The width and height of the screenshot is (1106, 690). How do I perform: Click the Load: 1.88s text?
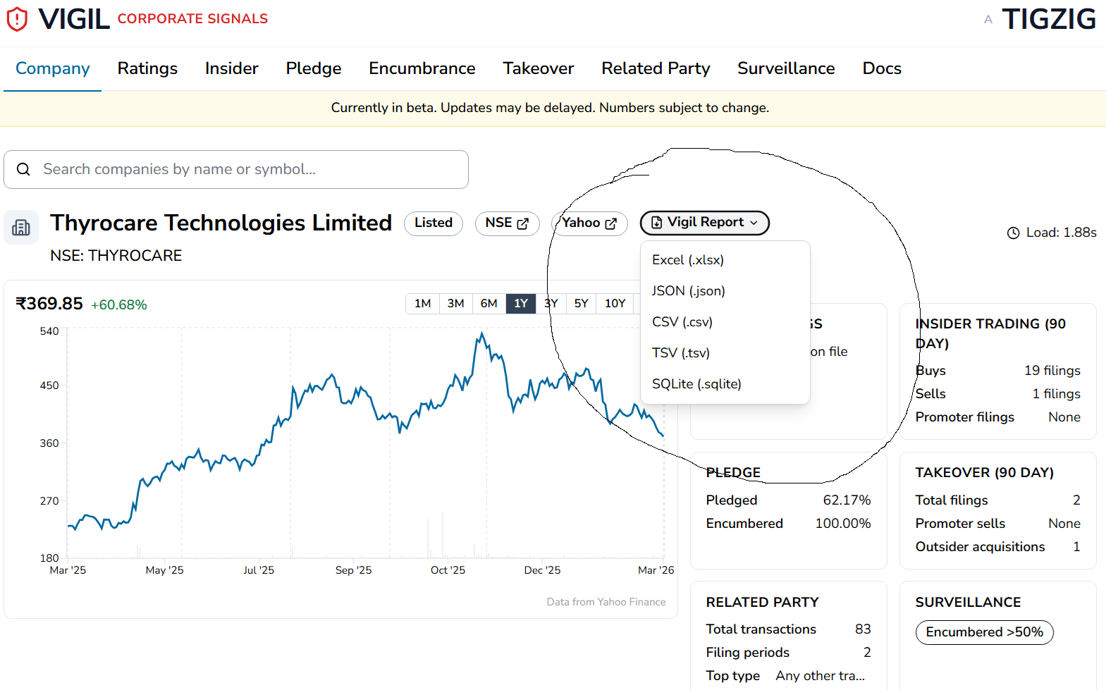pos(1061,233)
